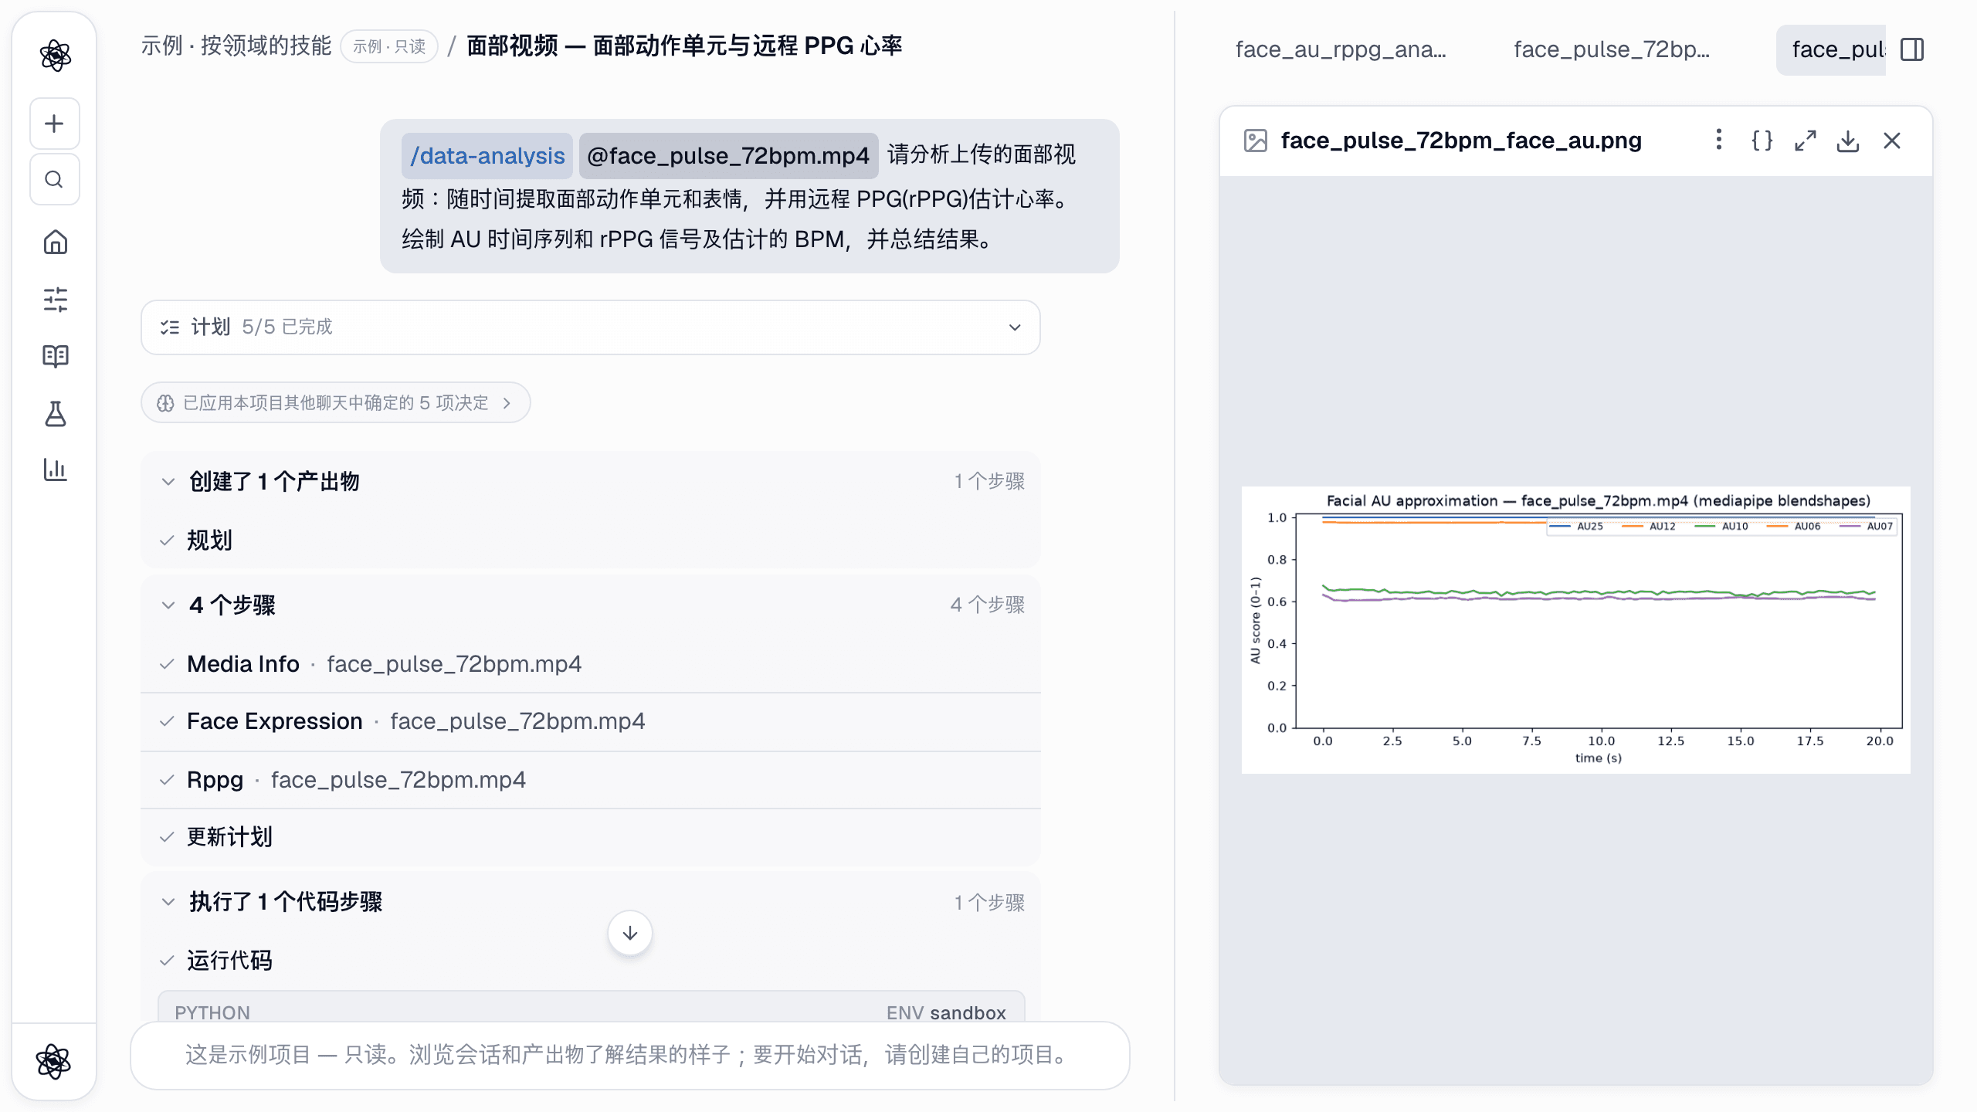Switch to the face_pulse_72bp... tab

coord(1612,49)
